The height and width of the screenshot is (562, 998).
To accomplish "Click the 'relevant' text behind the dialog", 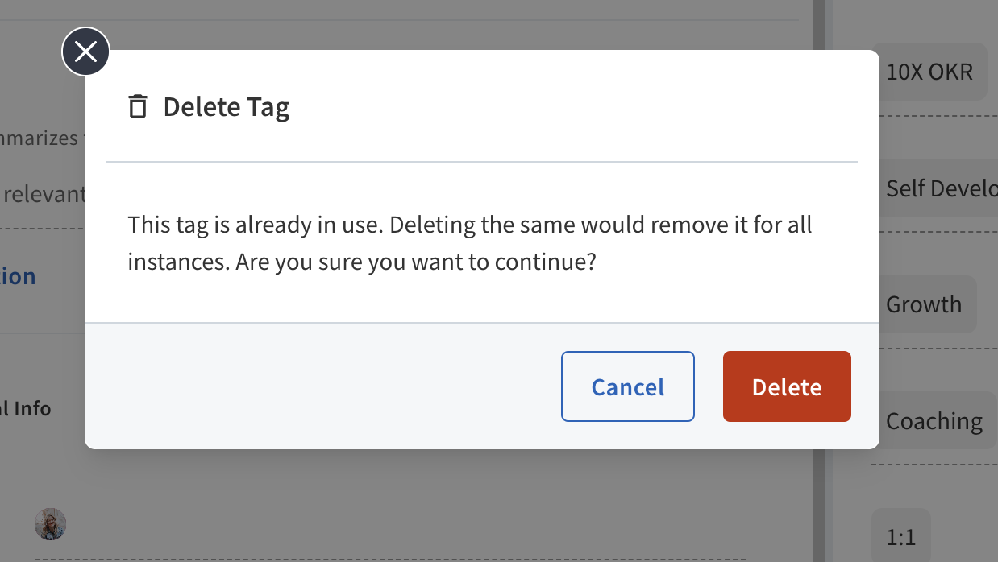I will 44,193.
